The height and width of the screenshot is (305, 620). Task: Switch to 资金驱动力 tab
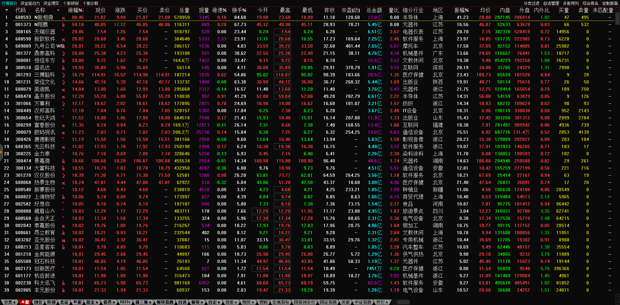(x=30, y=3)
